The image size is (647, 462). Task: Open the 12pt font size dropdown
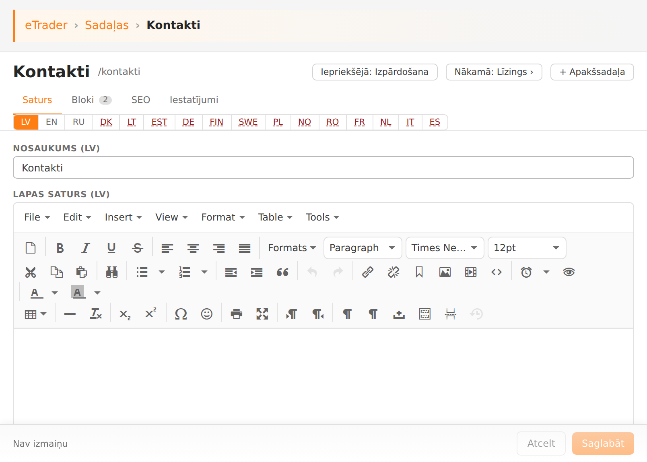tap(527, 248)
